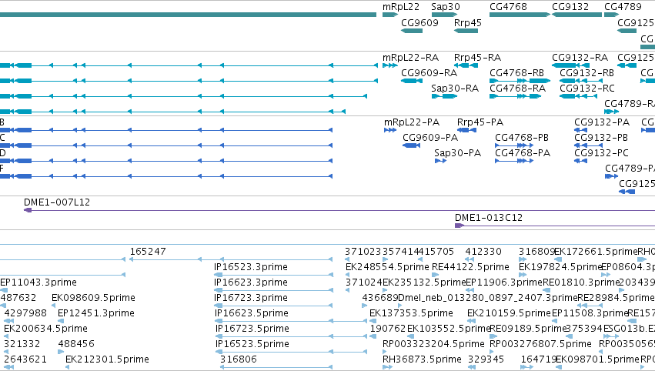Select EST feature labeled 165247
The image size is (655, 371).
(x=148, y=252)
